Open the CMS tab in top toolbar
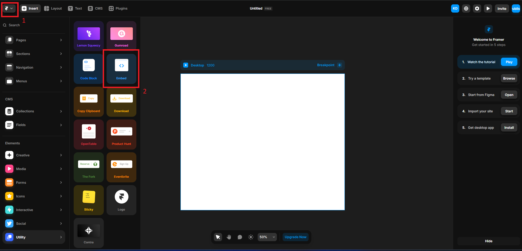The image size is (522, 251). click(x=95, y=8)
